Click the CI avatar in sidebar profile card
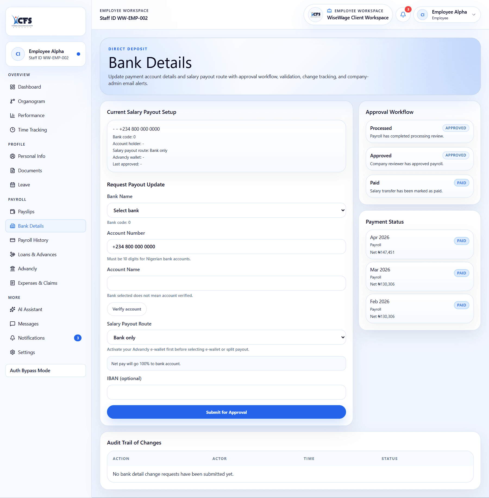The image size is (489, 498). click(x=18, y=54)
